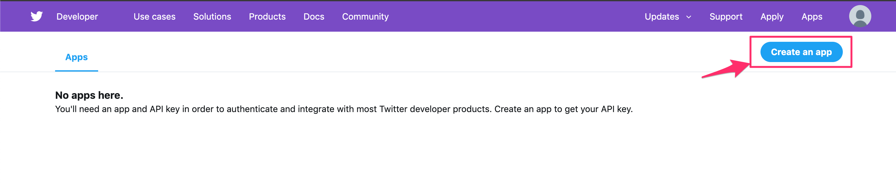Switch to the Apps tab
896x183 pixels.
pyautogui.click(x=76, y=57)
